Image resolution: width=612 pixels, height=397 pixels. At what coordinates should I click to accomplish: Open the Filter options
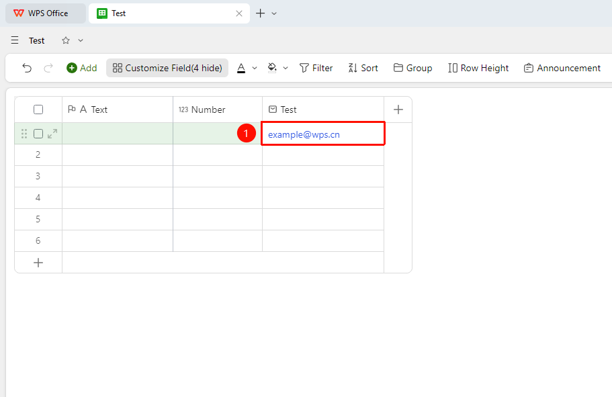tap(316, 68)
